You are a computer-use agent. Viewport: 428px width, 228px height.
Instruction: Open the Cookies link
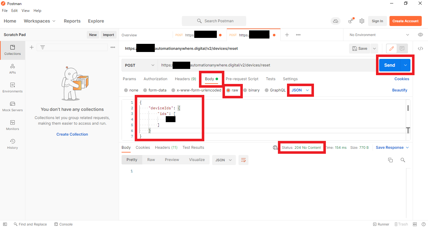[x=402, y=79]
